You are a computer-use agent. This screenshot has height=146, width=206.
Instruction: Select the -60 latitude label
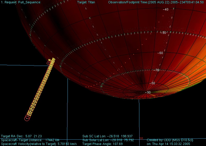tap(160, 53)
